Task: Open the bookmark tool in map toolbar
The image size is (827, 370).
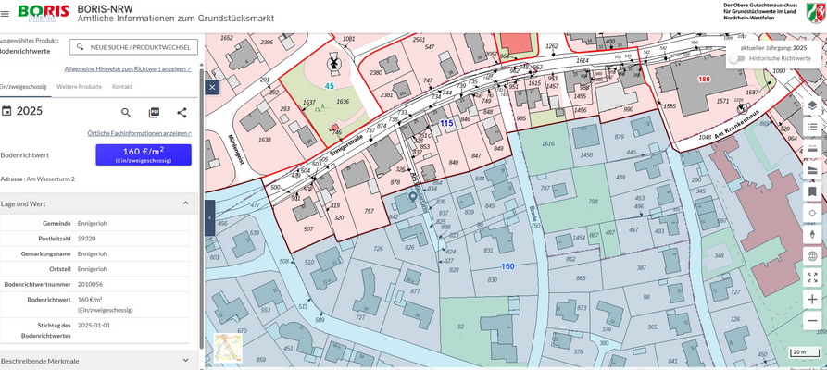Action: click(x=812, y=191)
